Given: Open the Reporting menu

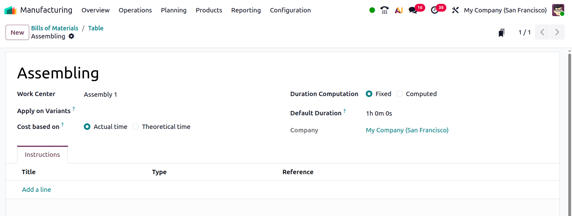Looking at the screenshot, I should 246,10.
